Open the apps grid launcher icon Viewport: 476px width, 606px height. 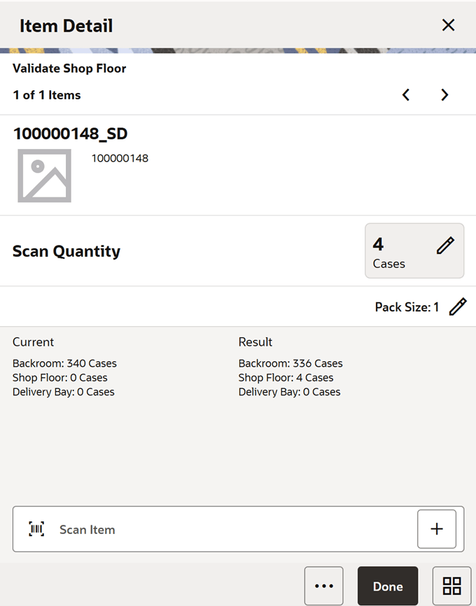point(451,586)
